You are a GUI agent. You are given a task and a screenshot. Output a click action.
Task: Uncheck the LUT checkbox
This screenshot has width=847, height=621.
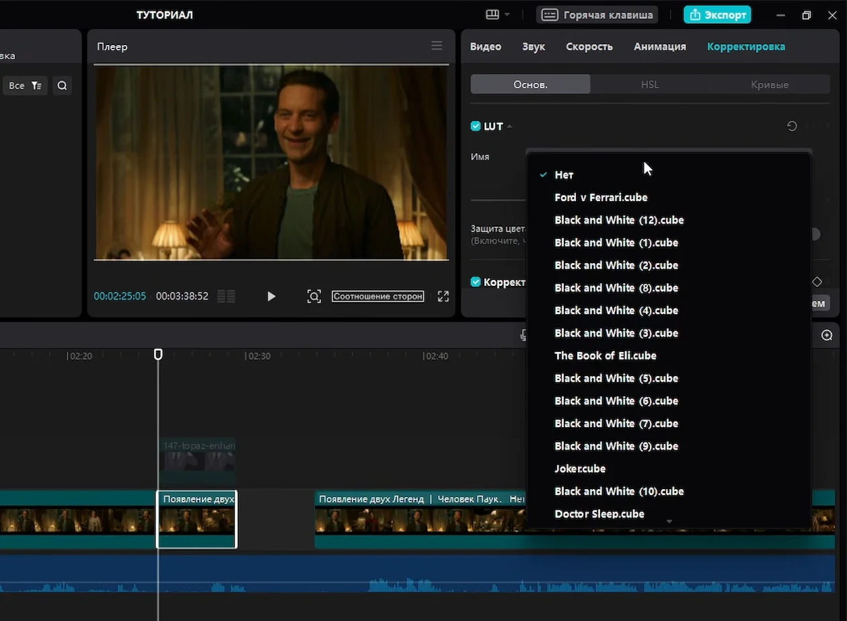coord(476,126)
